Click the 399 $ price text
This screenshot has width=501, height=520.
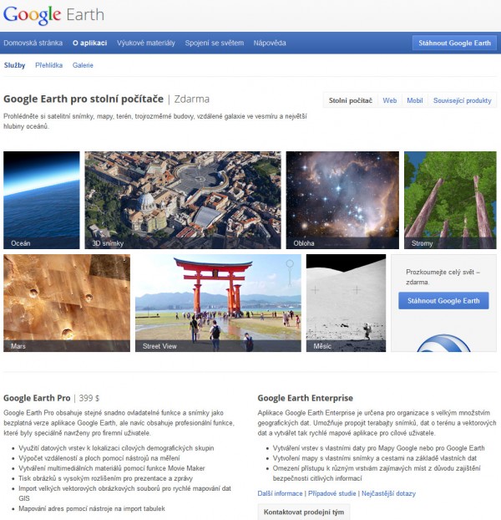point(89,398)
